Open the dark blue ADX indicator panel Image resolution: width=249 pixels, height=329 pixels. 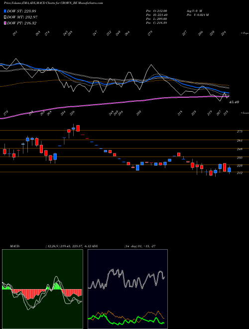(x=127, y=289)
